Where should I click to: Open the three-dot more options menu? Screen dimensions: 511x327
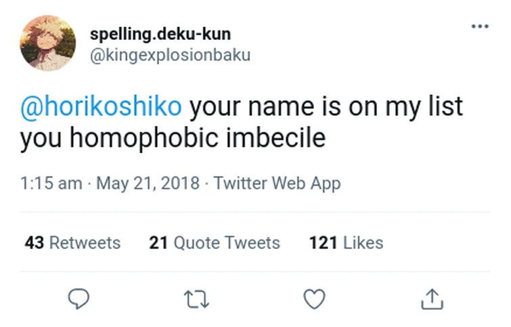coord(479,26)
